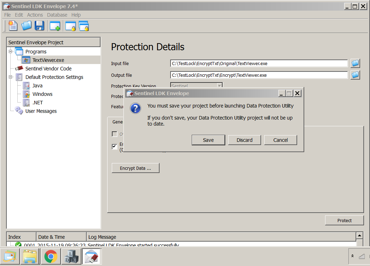
Task: Browse for the Input file with folder icon
Action: (355, 63)
